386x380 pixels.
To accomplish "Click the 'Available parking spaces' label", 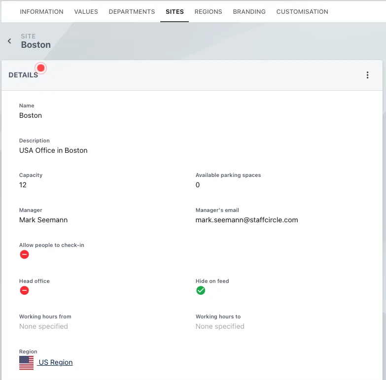I will pos(228,175).
